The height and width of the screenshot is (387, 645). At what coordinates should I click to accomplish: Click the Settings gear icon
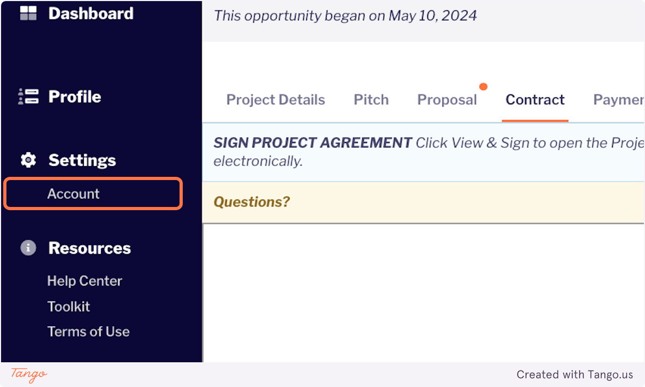tap(28, 160)
